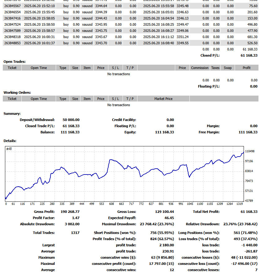This screenshot has height=272, width=269.
Task: Select average profit trade 230.91
Action: (x=168, y=251)
